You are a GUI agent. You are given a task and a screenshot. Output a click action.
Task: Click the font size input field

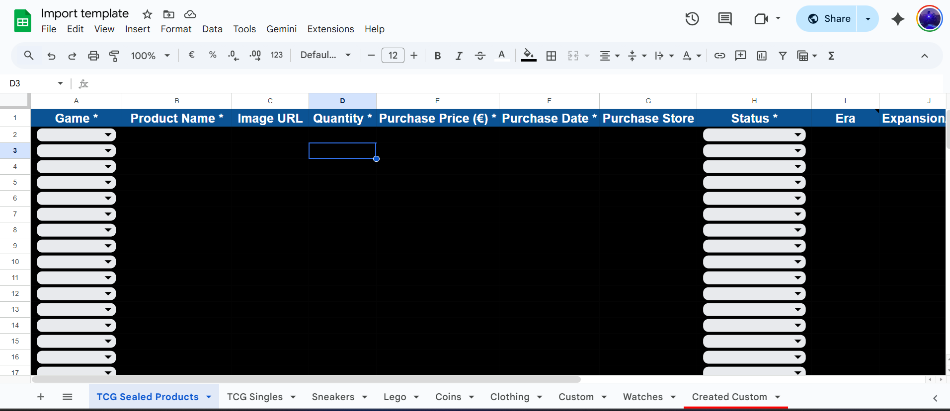click(393, 55)
